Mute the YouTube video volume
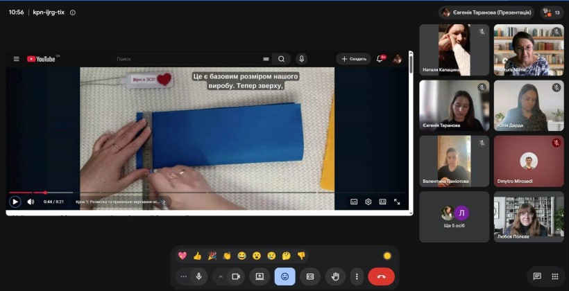 point(31,202)
